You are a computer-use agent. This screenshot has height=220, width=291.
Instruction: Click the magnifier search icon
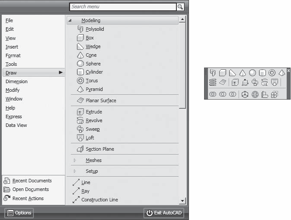tap(180, 7)
